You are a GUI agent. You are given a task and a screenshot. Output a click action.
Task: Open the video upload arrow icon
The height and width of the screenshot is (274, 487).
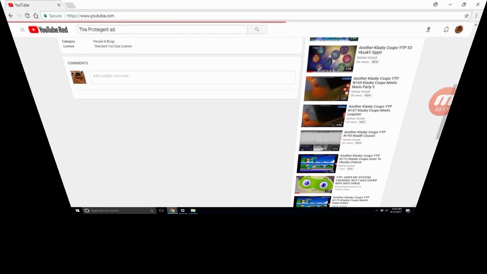428,29
